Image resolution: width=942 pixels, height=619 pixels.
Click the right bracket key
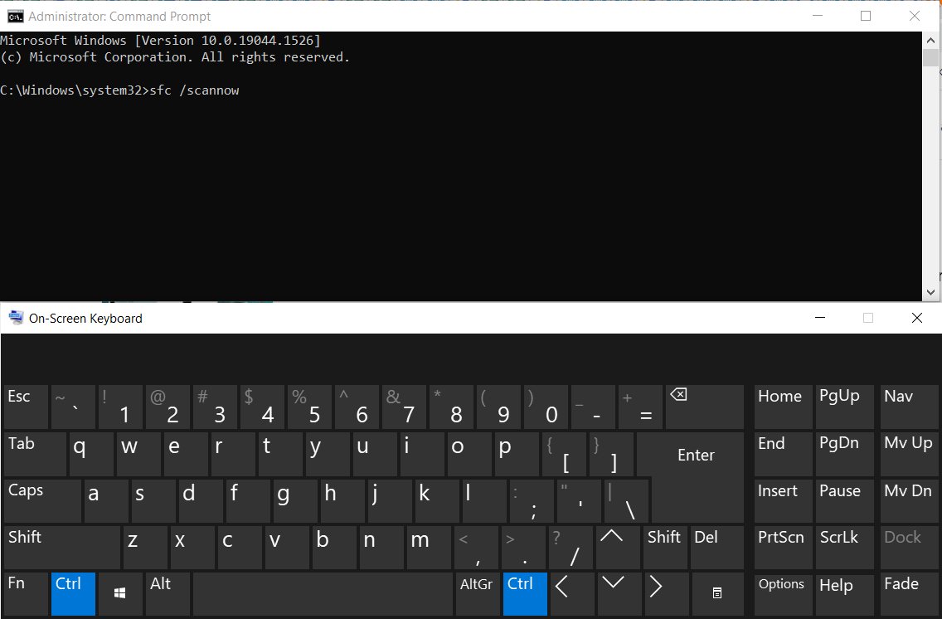pyautogui.click(x=612, y=454)
